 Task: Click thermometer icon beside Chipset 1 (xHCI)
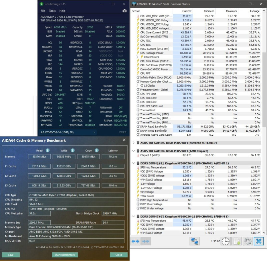click(x=138, y=155)
